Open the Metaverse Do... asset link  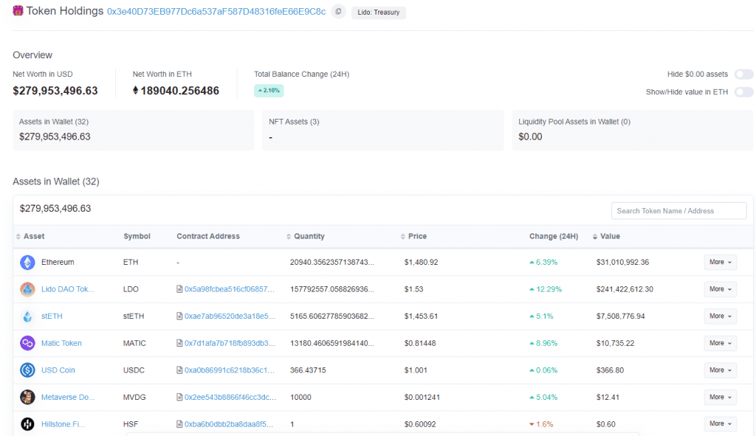68,397
